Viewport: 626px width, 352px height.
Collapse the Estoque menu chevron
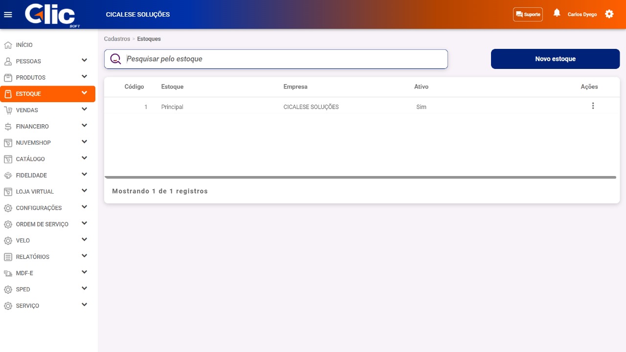tap(84, 93)
